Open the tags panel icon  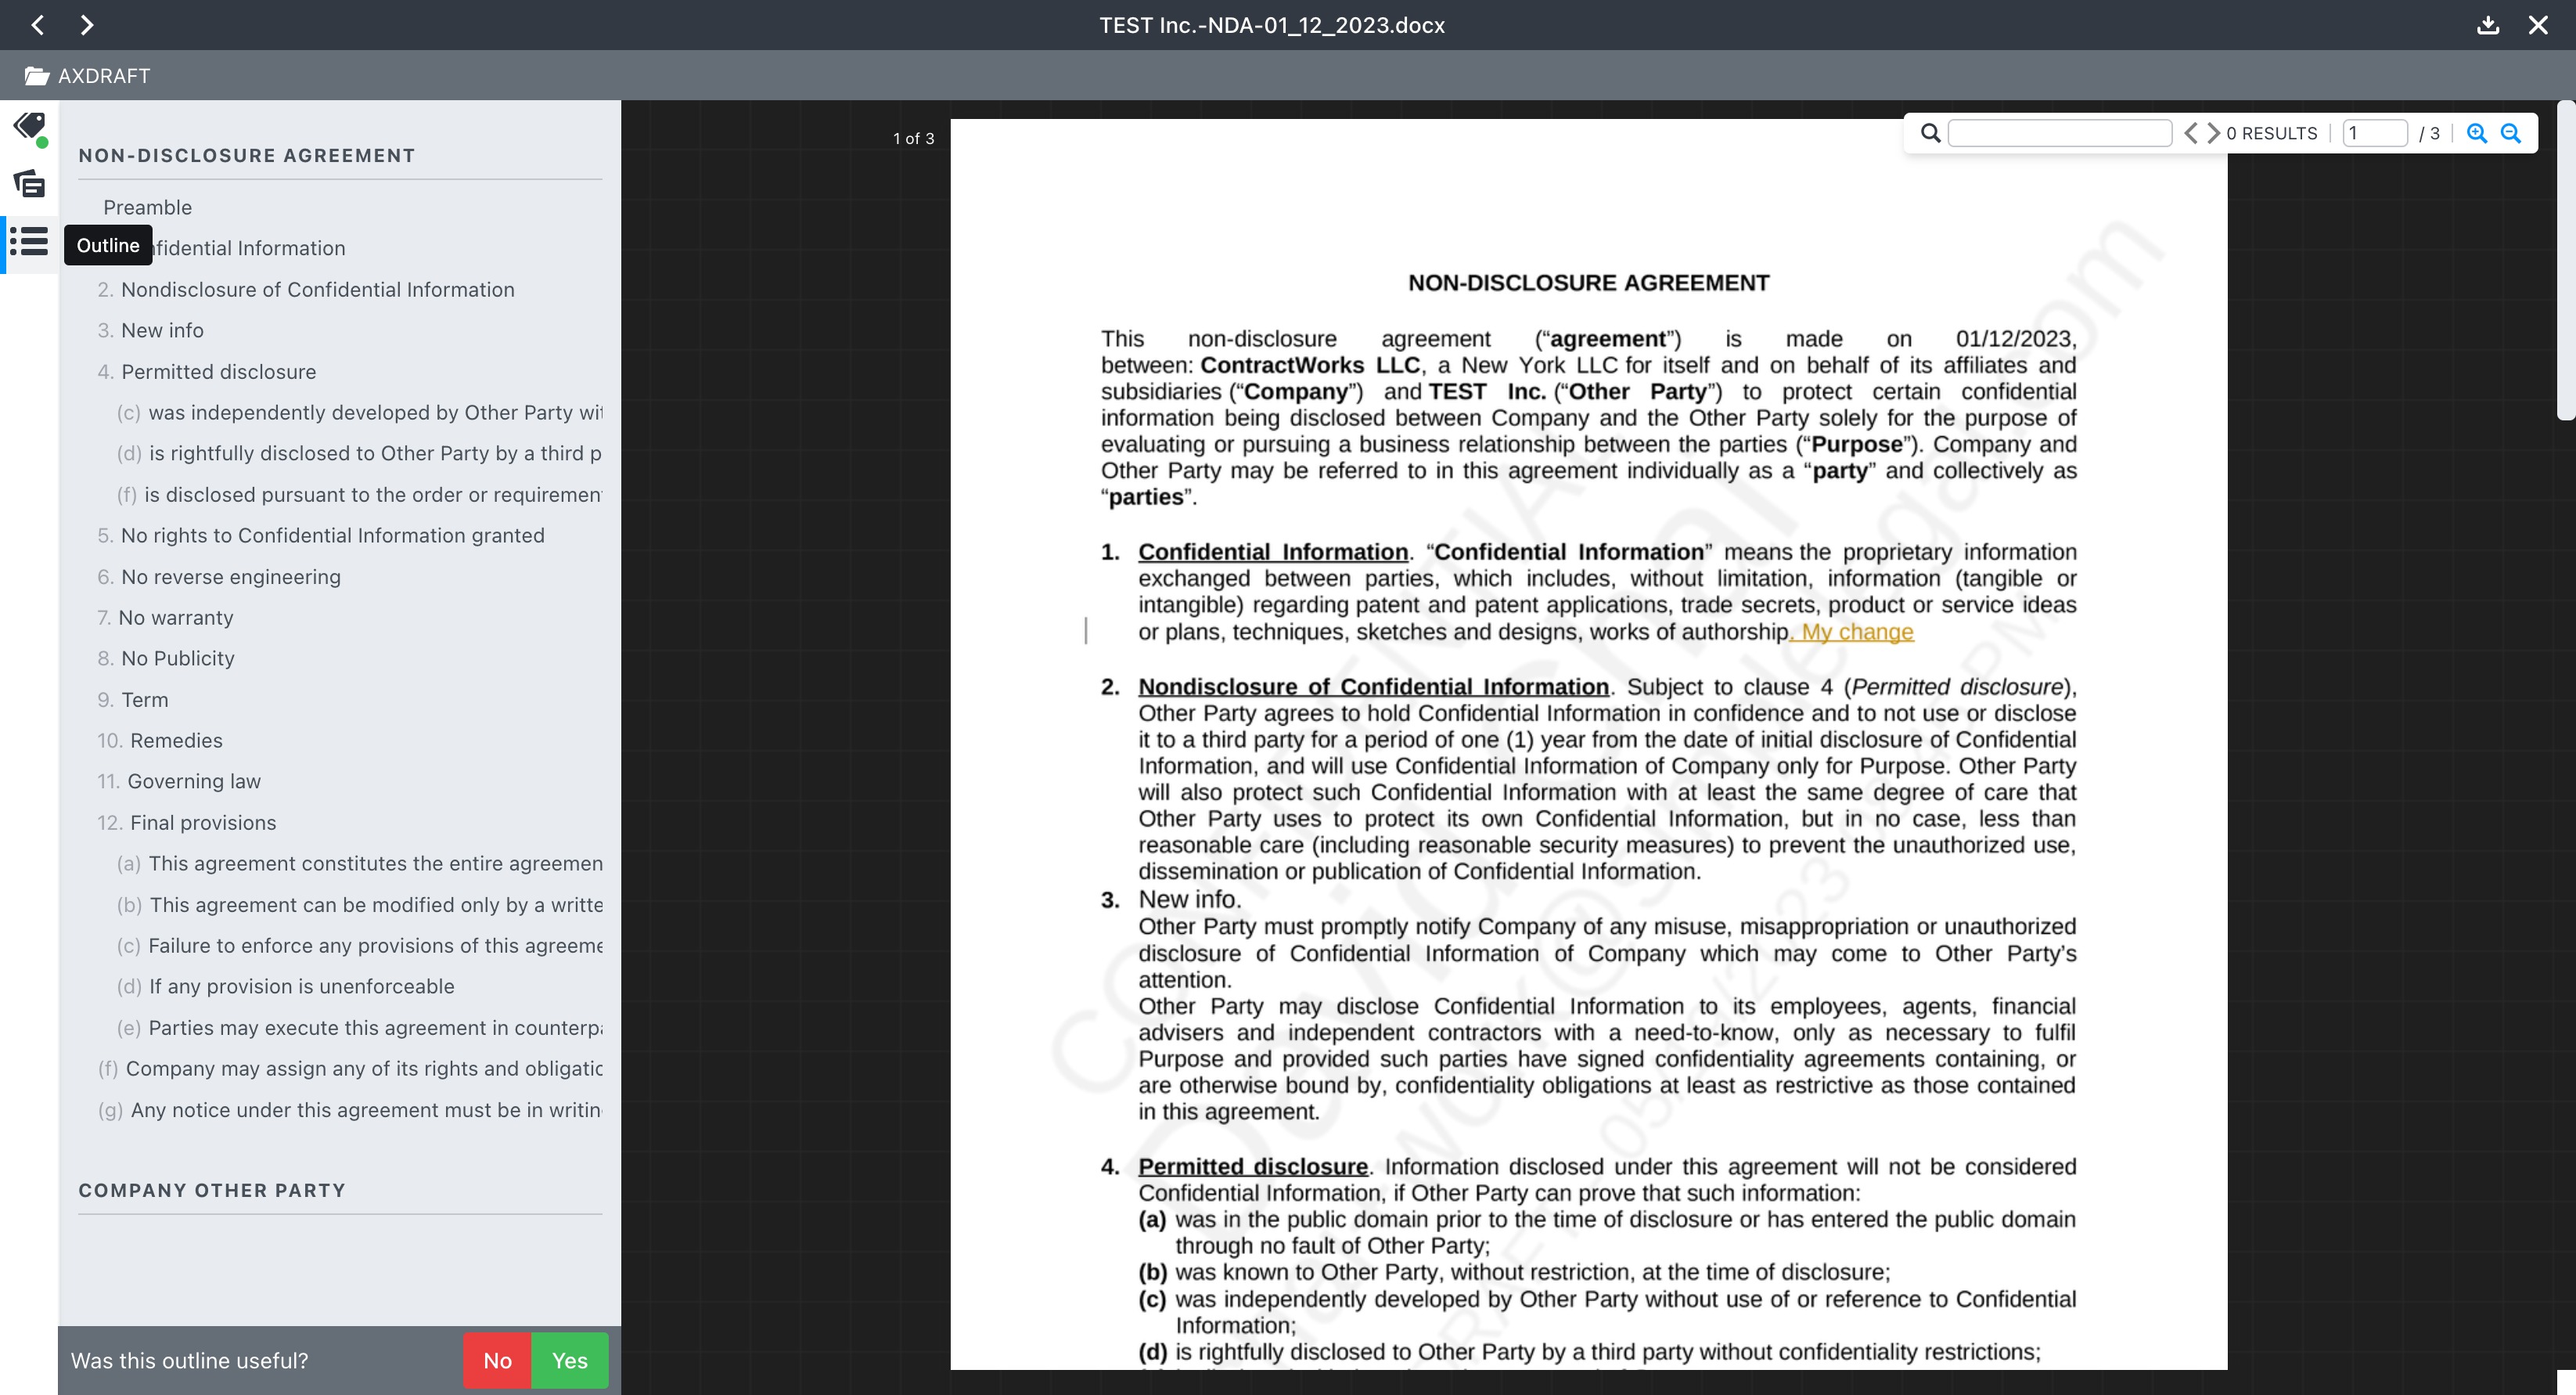coord(30,128)
